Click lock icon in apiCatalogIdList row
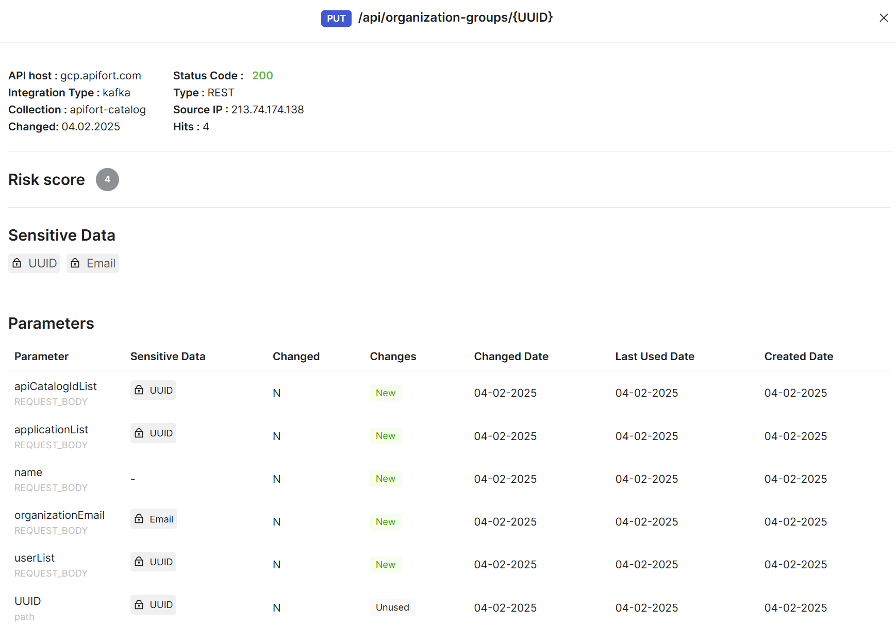The height and width of the screenshot is (642, 896). (139, 390)
